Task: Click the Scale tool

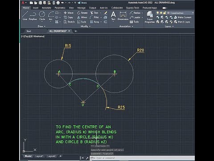Action: [82, 22]
